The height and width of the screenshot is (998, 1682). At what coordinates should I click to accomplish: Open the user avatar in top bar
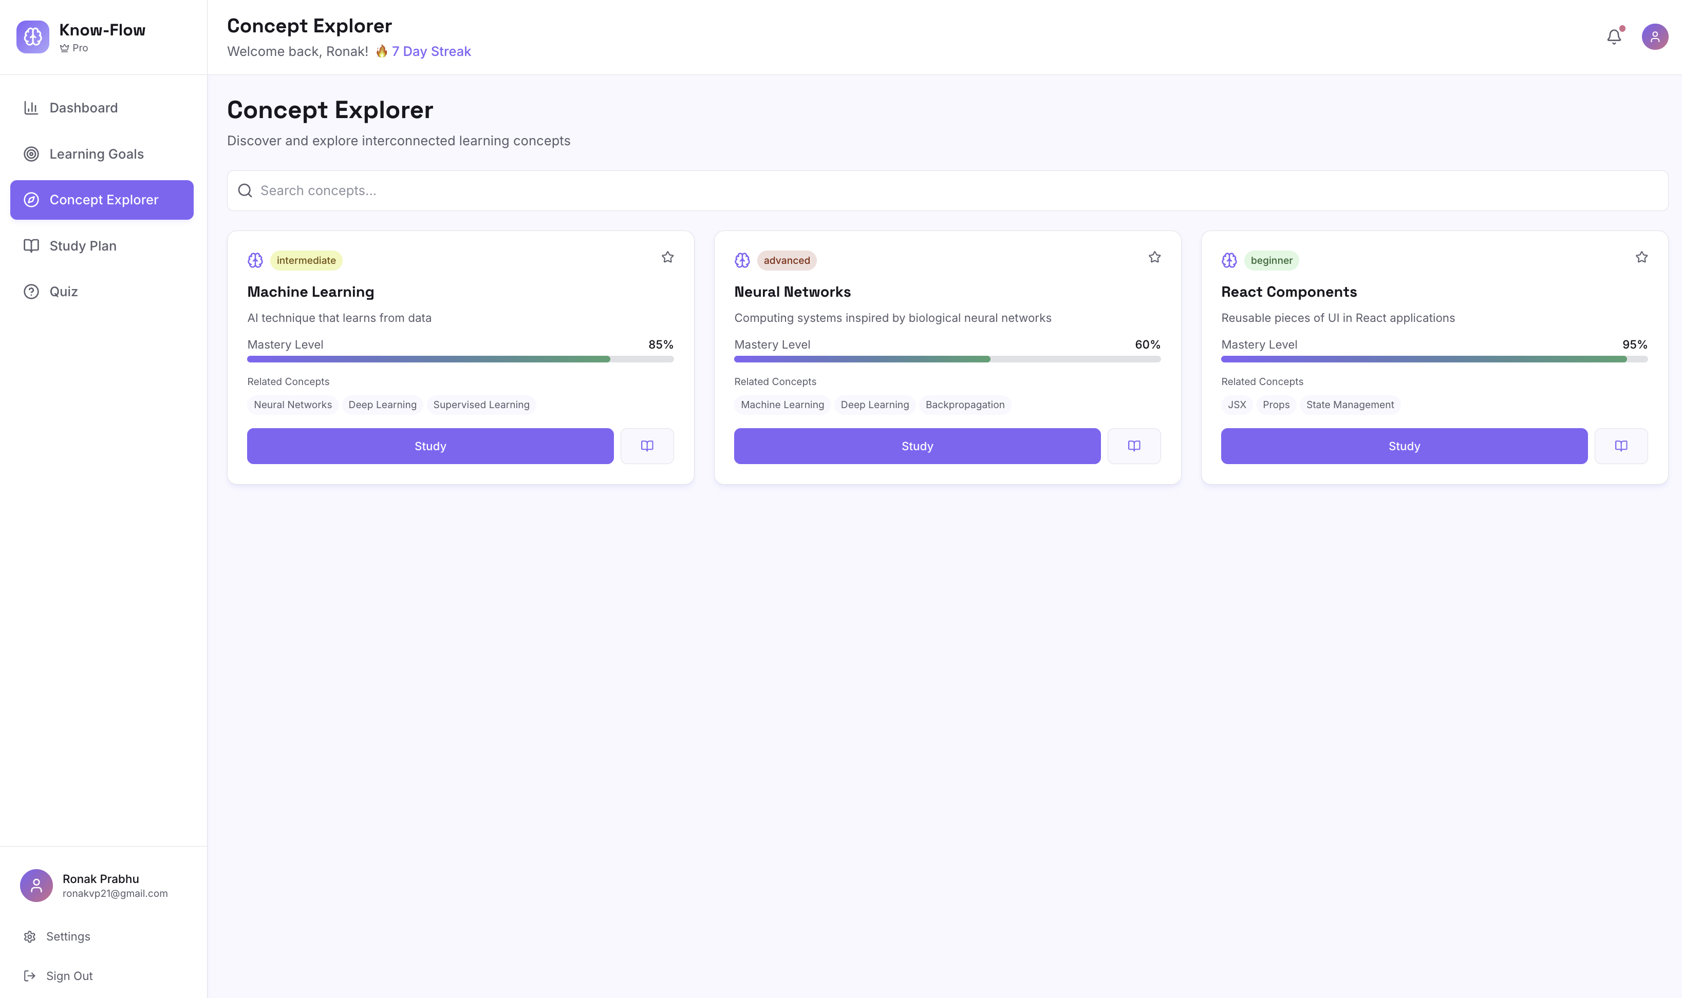coord(1654,37)
